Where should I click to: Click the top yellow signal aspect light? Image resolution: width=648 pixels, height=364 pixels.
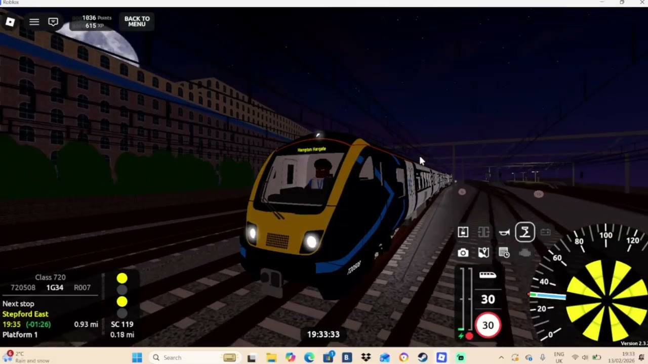pyautogui.click(x=122, y=278)
